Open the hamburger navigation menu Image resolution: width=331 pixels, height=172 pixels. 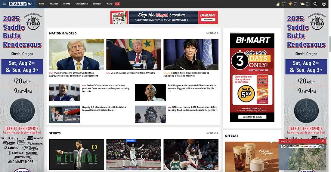pos(4,4)
